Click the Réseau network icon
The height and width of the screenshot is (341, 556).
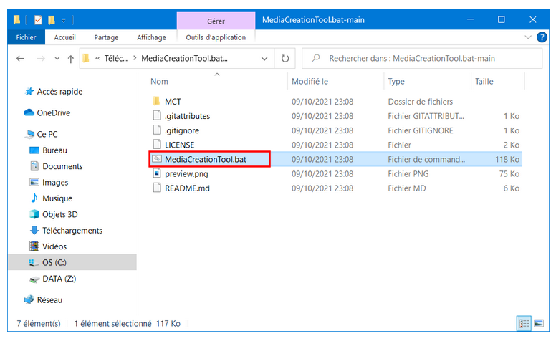tap(29, 299)
